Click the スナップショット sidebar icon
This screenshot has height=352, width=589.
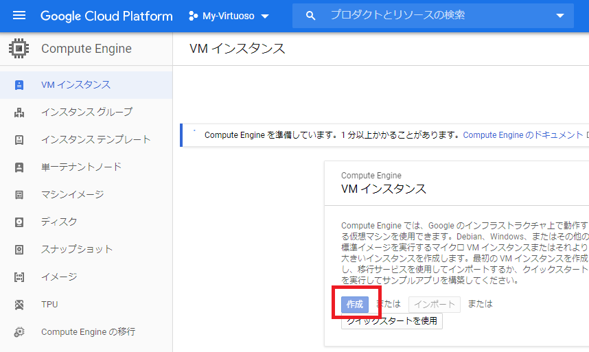(19, 250)
